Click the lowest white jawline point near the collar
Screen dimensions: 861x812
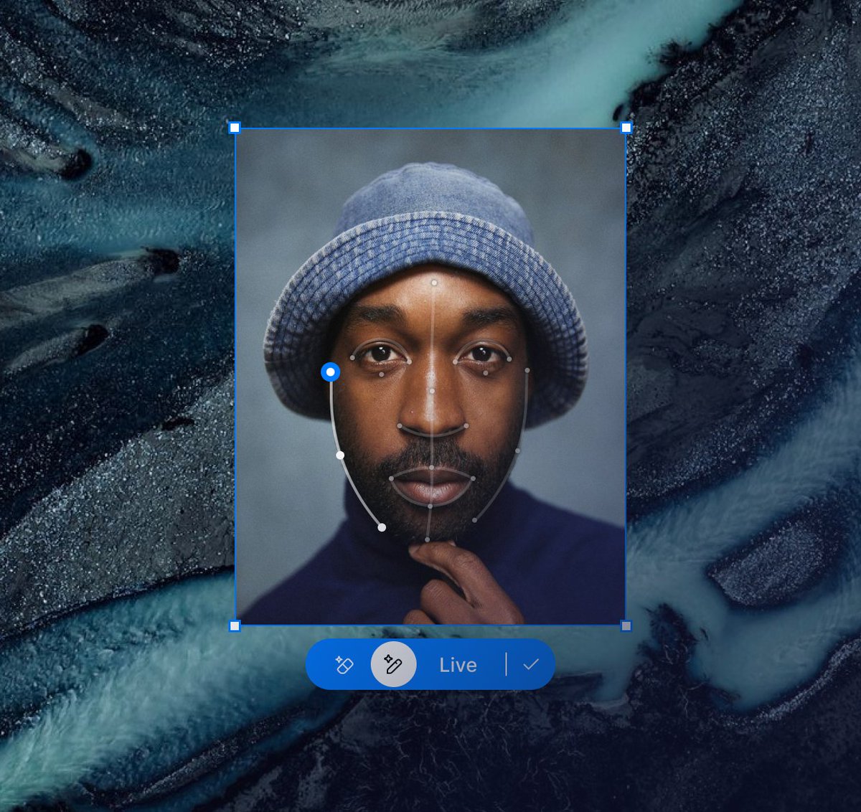[382, 527]
